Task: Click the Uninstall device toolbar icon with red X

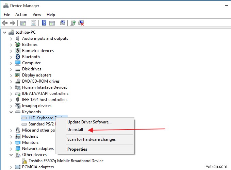Action: pos(81,23)
